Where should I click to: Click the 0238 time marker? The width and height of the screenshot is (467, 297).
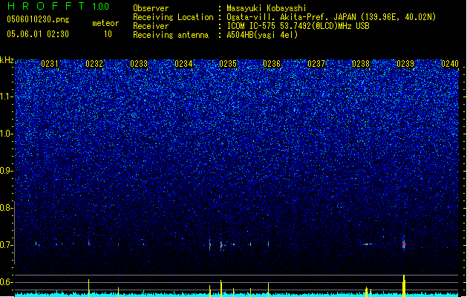click(361, 64)
